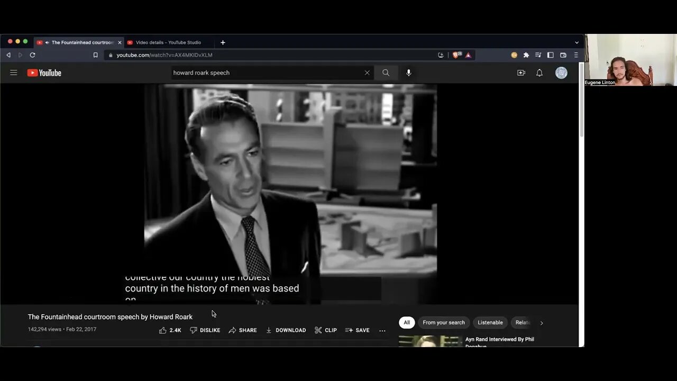Image resolution: width=677 pixels, height=381 pixels.
Task: Show more filter chips with right chevron
Action: point(541,323)
